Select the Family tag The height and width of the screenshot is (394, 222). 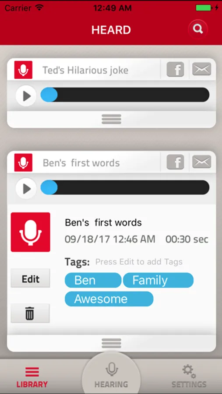point(158,280)
